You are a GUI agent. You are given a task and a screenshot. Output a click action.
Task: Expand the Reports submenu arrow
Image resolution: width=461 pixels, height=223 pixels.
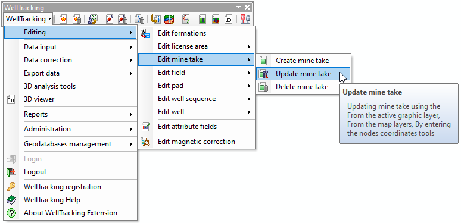pos(131,114)
